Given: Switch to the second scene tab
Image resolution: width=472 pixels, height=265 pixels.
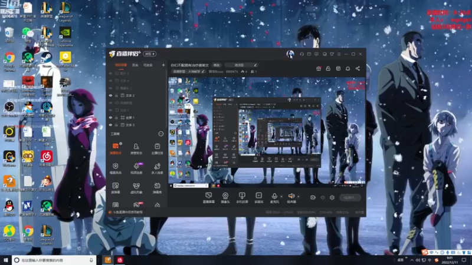Looking at the screenshot, I should [135, 65].
